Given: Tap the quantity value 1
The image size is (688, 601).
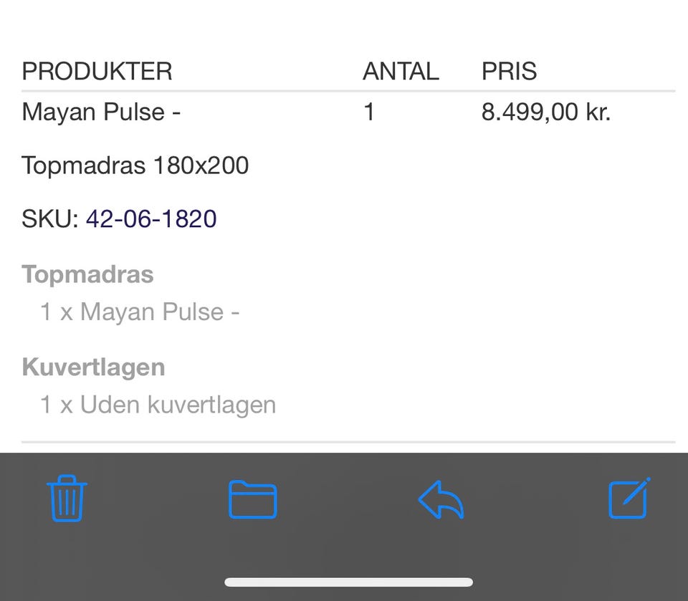Looking at the screenshot, I should [369, 112].
